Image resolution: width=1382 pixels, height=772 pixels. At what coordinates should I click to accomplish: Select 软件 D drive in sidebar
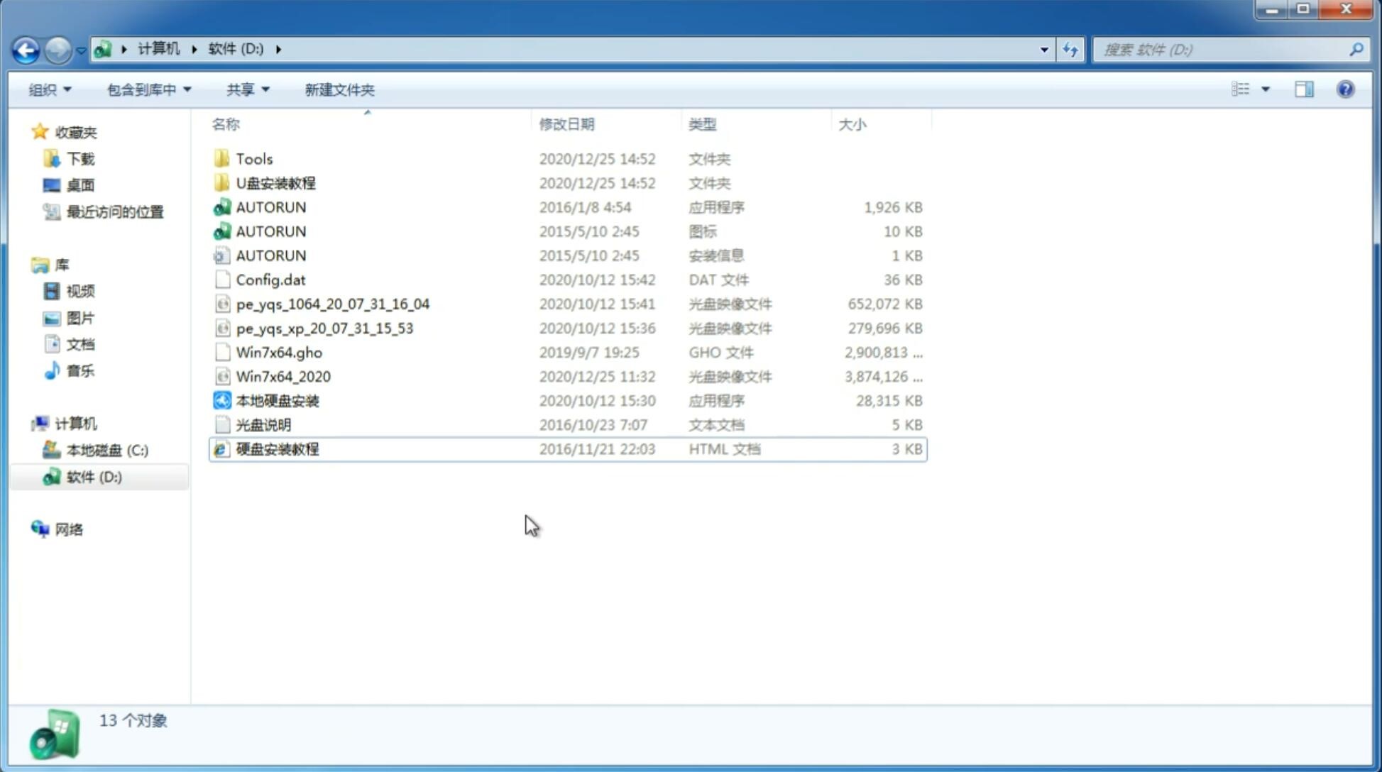point(94,476)
